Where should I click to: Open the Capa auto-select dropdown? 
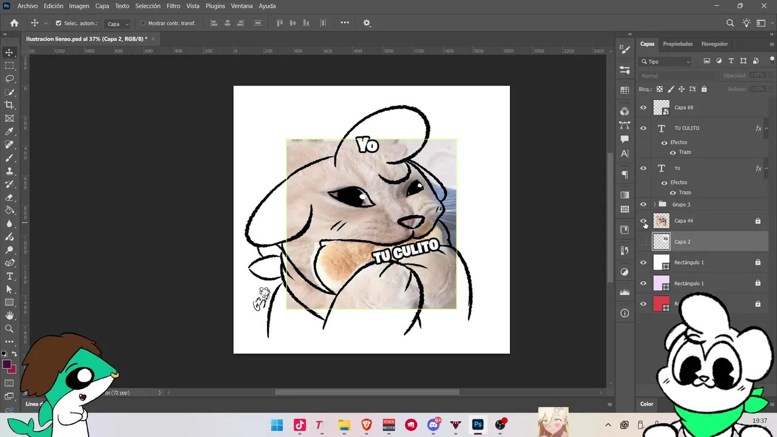click(118, 24)
